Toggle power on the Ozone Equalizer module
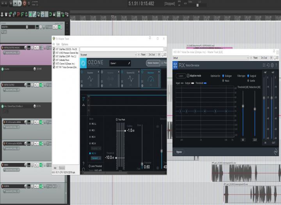This screenshot has height=205, width=281. (82, 72)
